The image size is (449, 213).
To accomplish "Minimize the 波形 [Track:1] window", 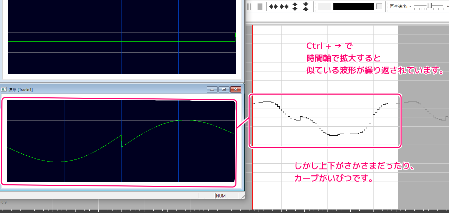I will pos(212,89).
